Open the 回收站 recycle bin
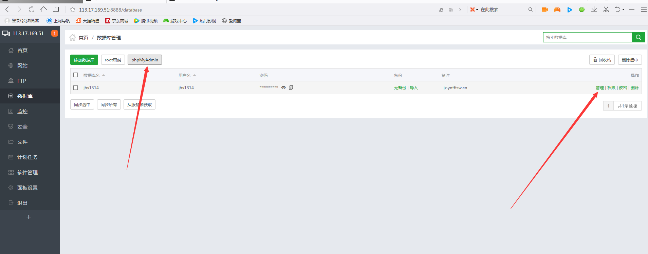648x254 pixels. point(602,60)
